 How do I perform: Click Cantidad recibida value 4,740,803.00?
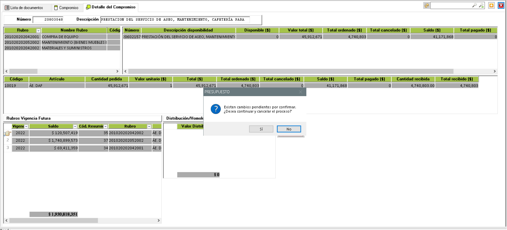413,86
